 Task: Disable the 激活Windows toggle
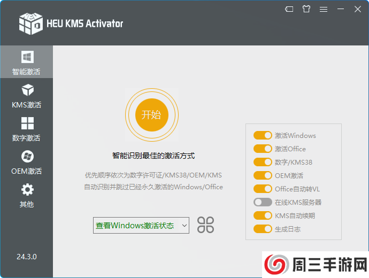point(263,136)
